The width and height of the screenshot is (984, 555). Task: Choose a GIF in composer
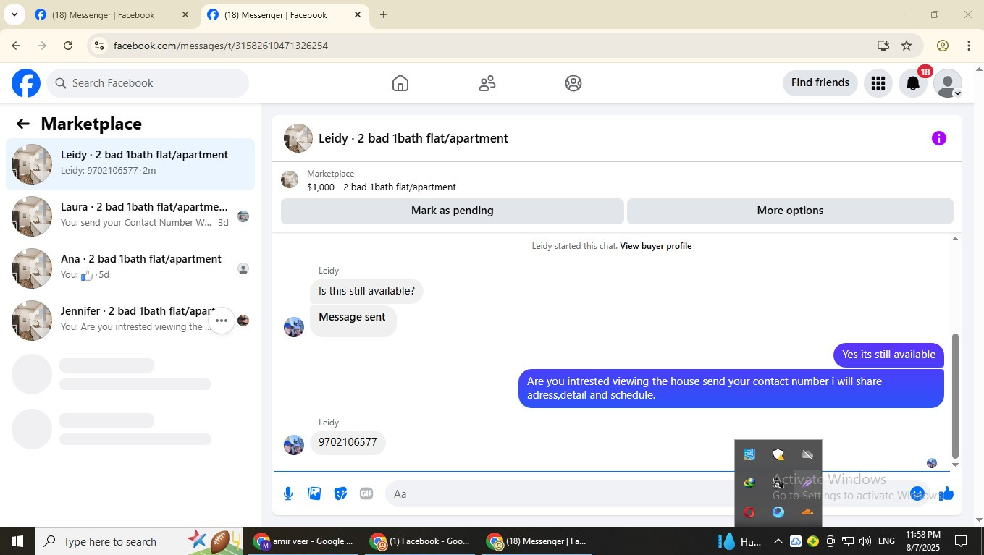coord(366,493)
